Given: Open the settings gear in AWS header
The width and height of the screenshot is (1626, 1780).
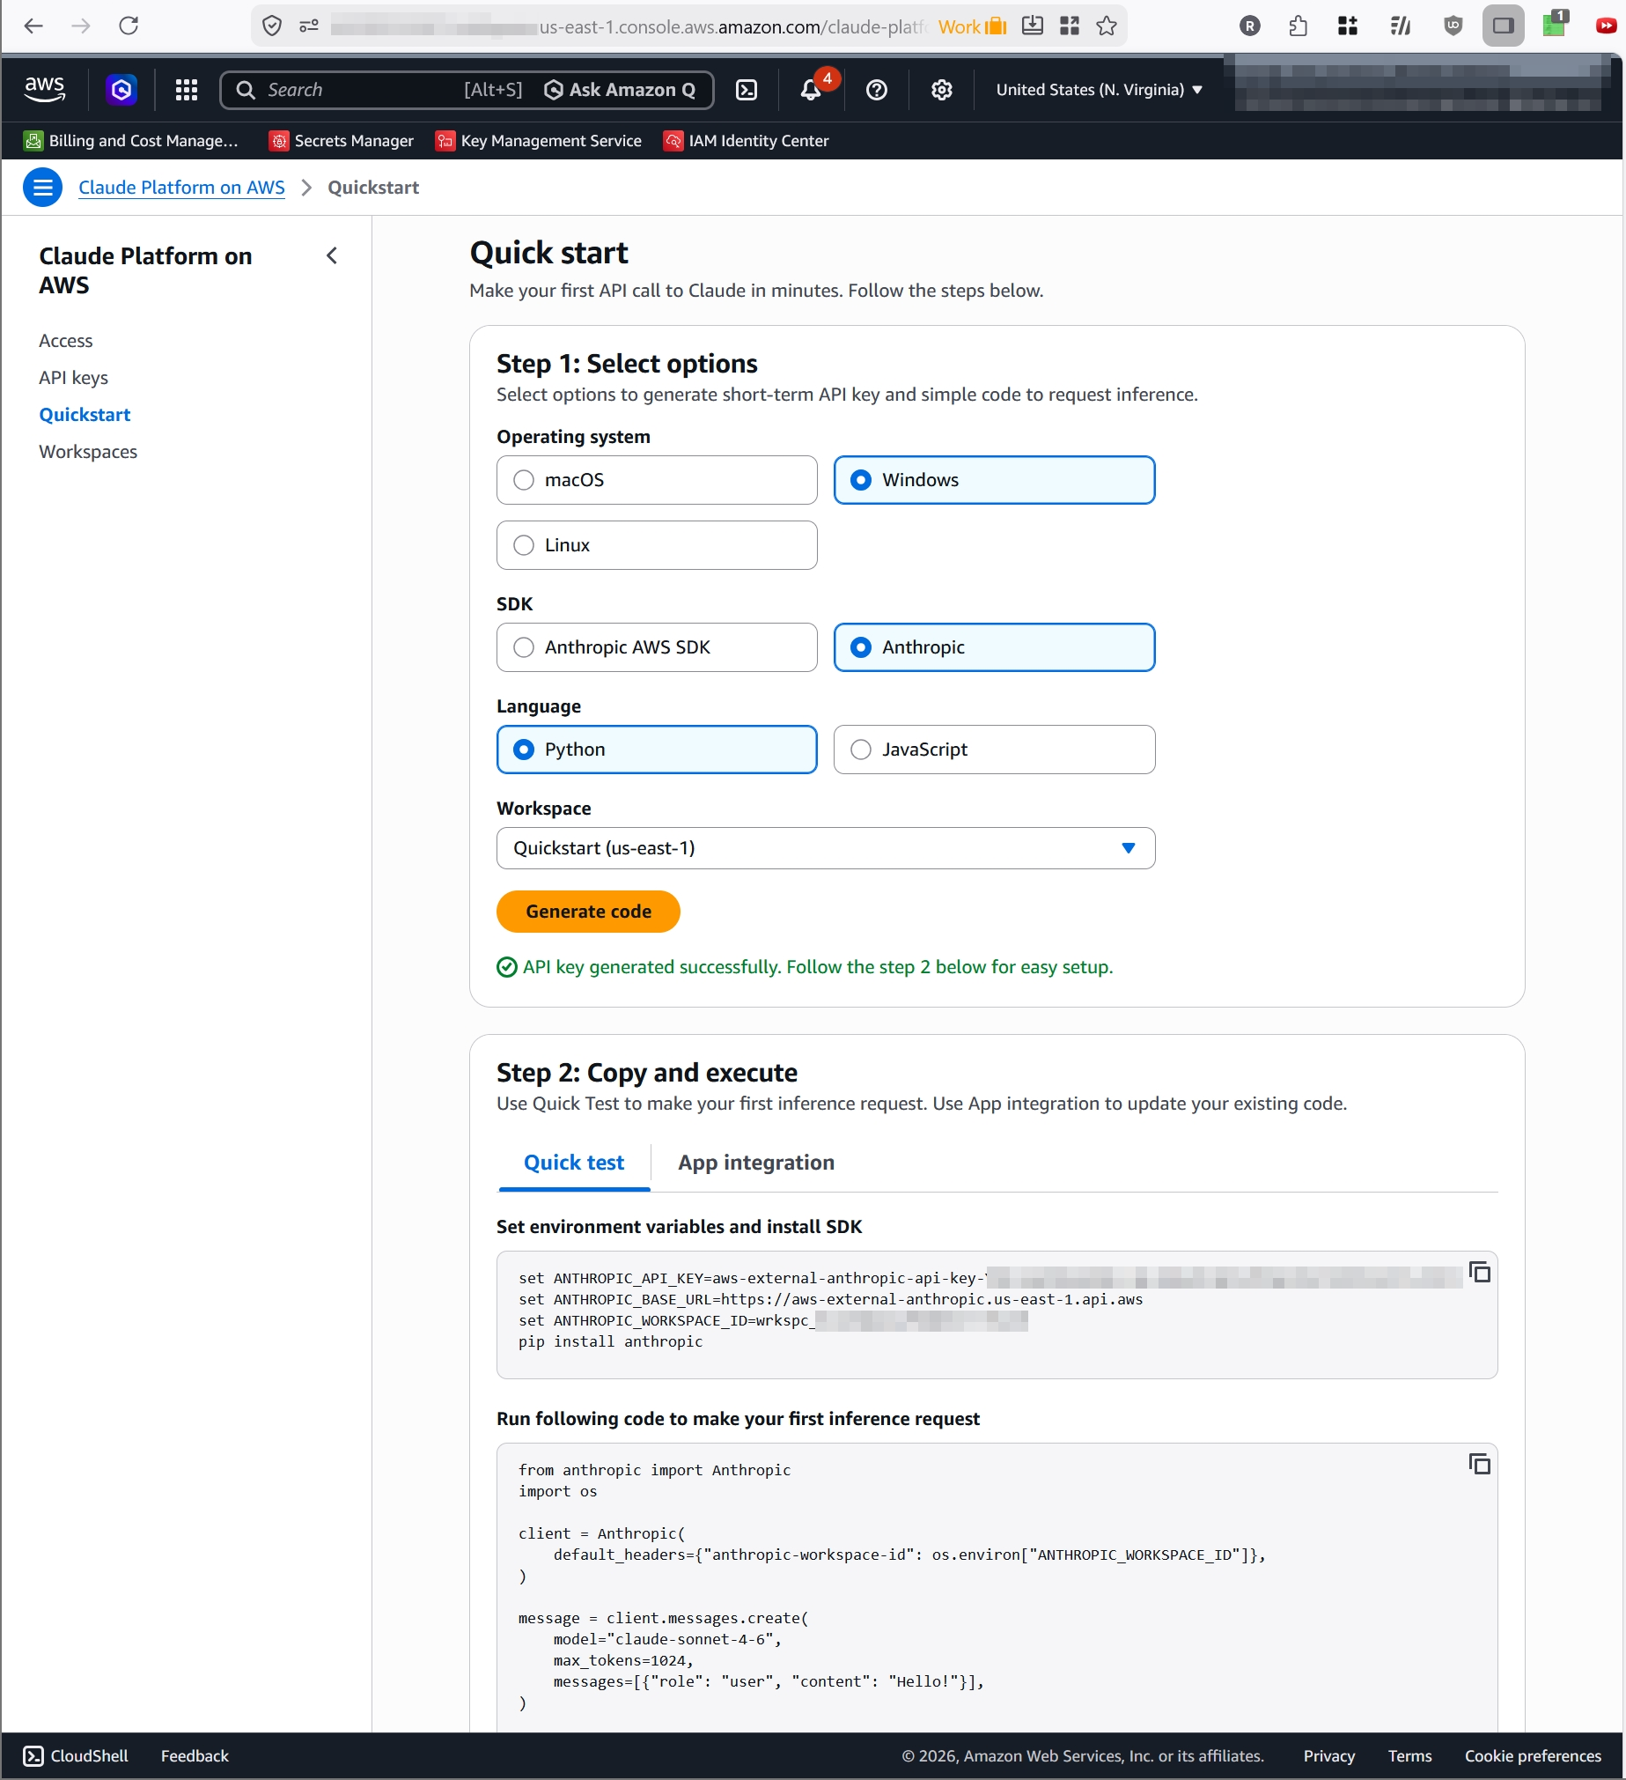Looking at the screenshot, I should 942,89.
